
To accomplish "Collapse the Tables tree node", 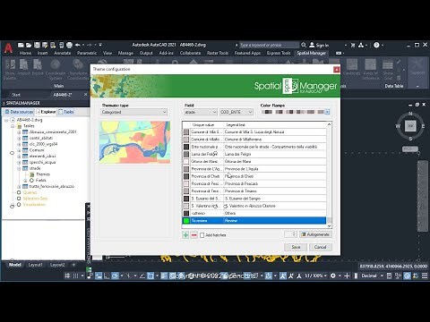I will (x=13, y=126).
